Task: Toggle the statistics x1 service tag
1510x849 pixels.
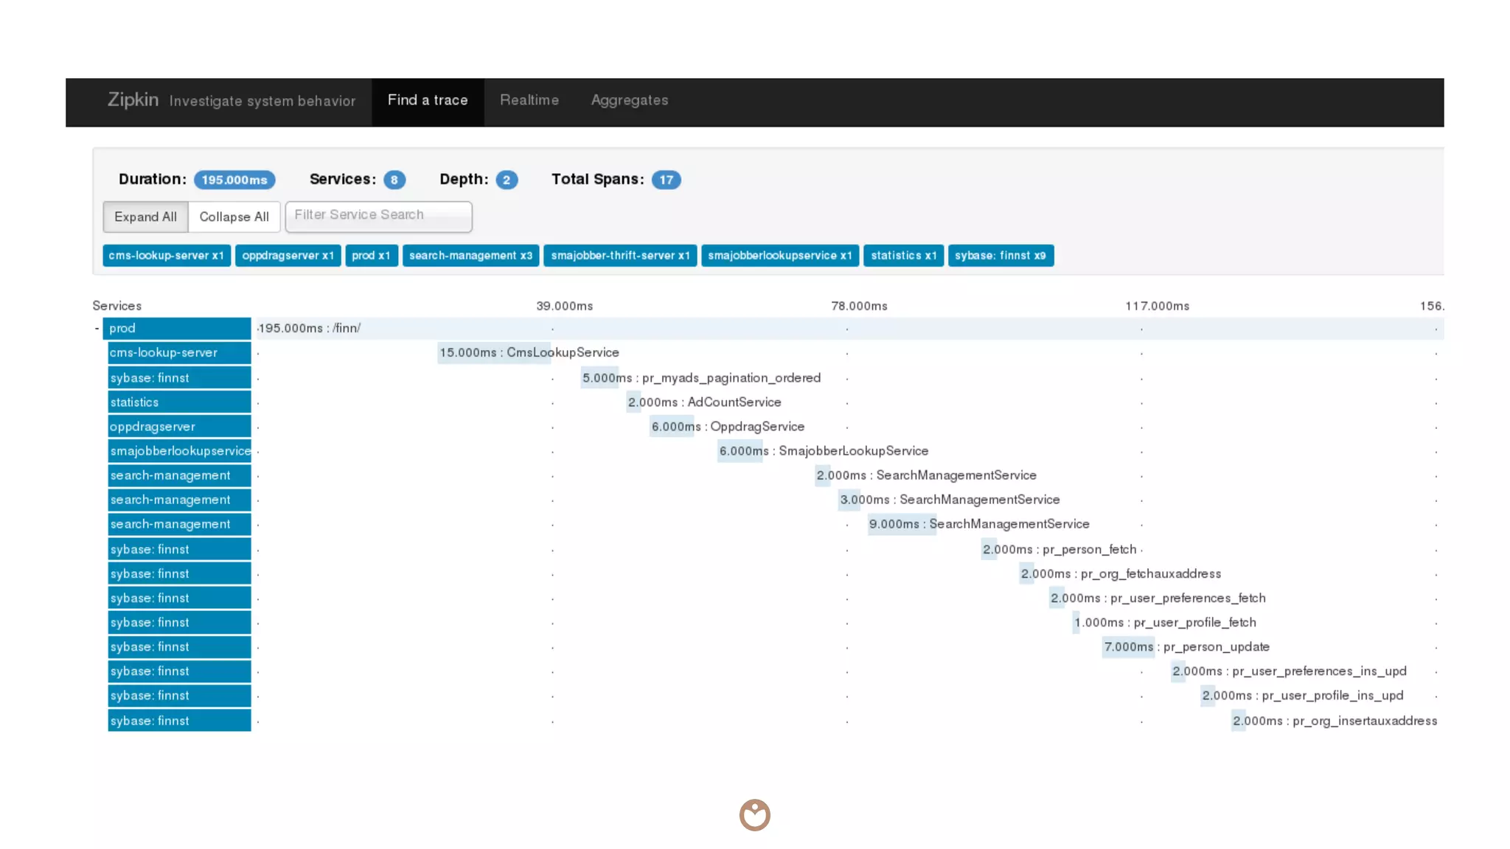Action: tap(903, 256)
